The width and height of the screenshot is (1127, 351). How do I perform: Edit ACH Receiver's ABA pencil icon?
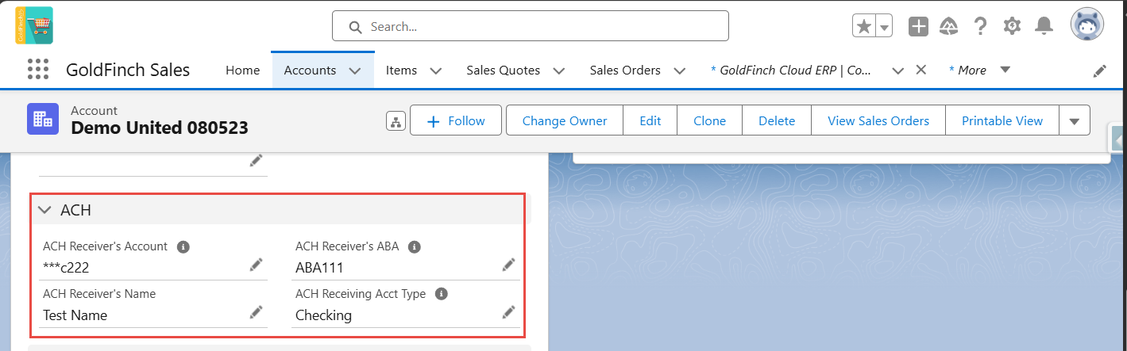(508, 265)
